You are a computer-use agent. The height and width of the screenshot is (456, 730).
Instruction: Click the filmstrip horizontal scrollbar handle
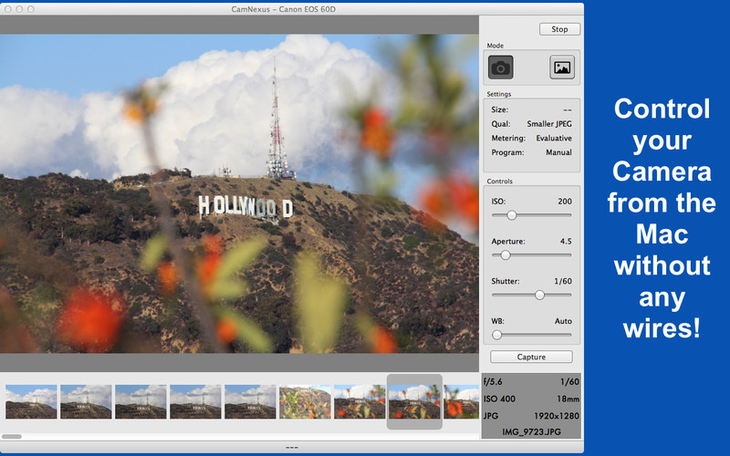12,437
